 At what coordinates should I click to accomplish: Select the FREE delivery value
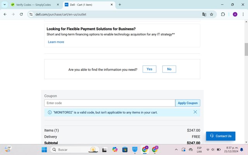pos(196,137)
